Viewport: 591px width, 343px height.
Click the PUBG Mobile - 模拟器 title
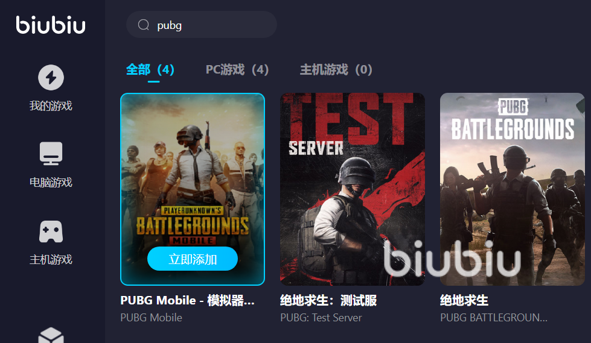(x=187, y=300)
